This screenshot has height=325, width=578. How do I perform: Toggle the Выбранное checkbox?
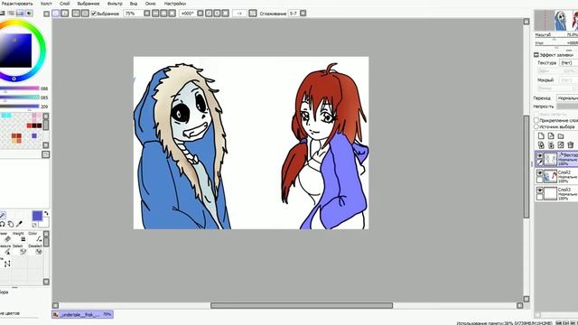click(x=94, y=14)
